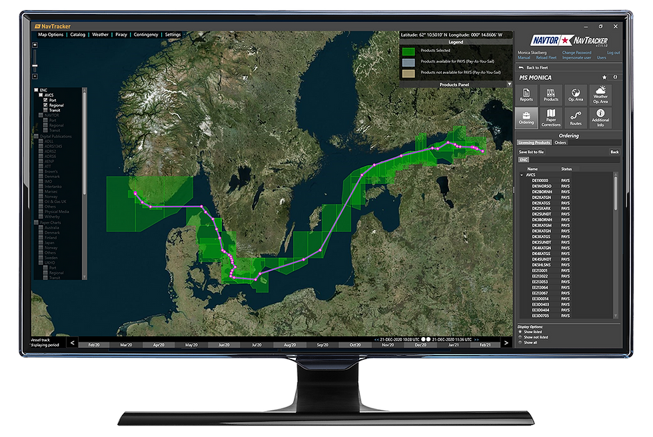
Task: Open the Additional Info icon
Action: pos(599,119)
